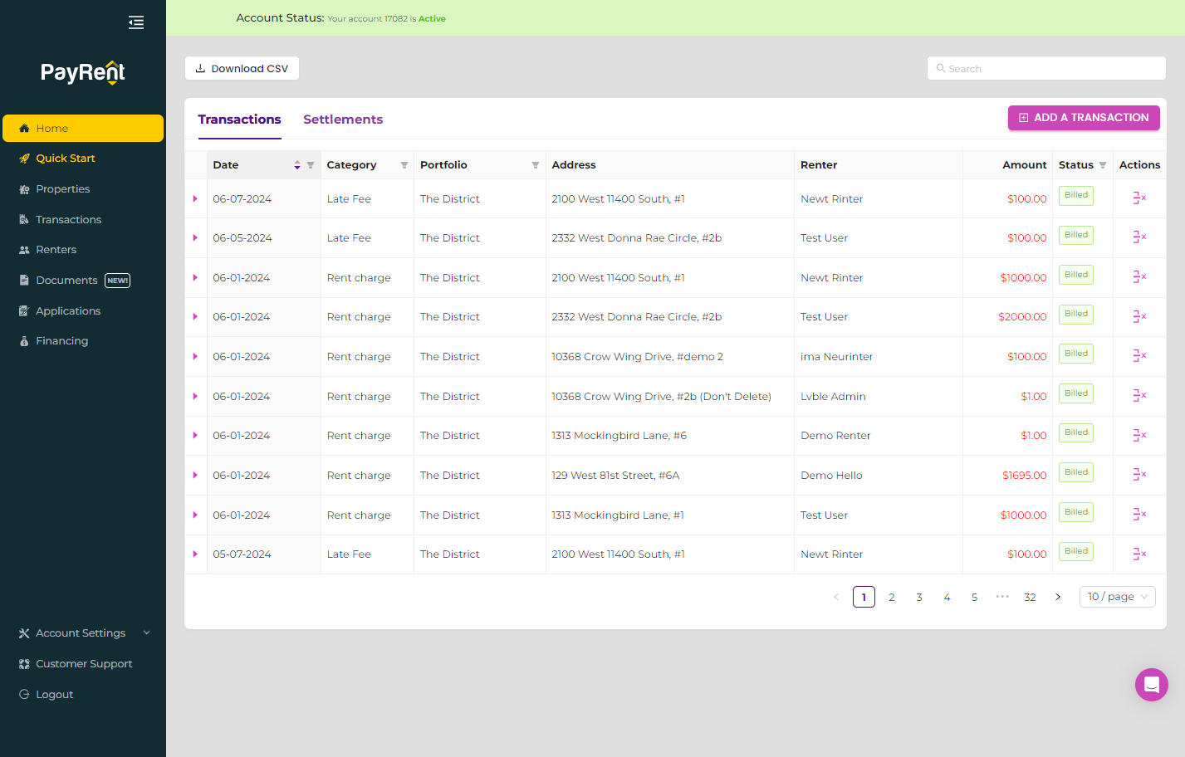The width and height of the screenshot is (1185, 757).
Task: Open the Category column filter icon
Action: (x=404, y=165)
